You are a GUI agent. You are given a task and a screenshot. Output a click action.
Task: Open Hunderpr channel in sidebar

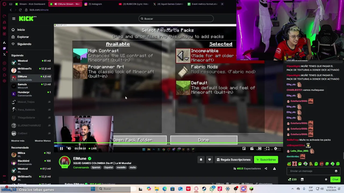pos(31,94)
